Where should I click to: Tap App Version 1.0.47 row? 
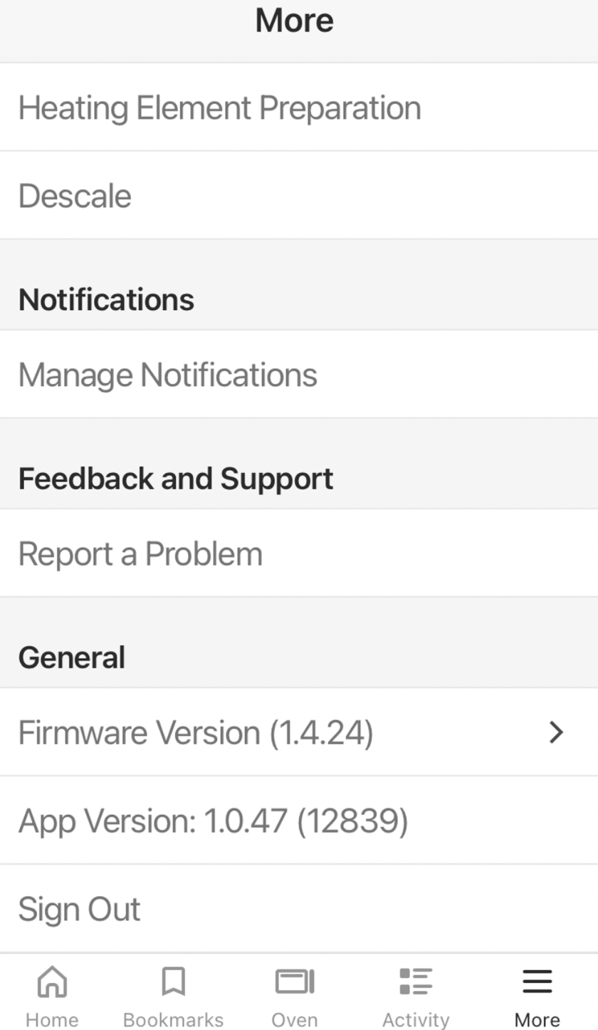(299, 821)
